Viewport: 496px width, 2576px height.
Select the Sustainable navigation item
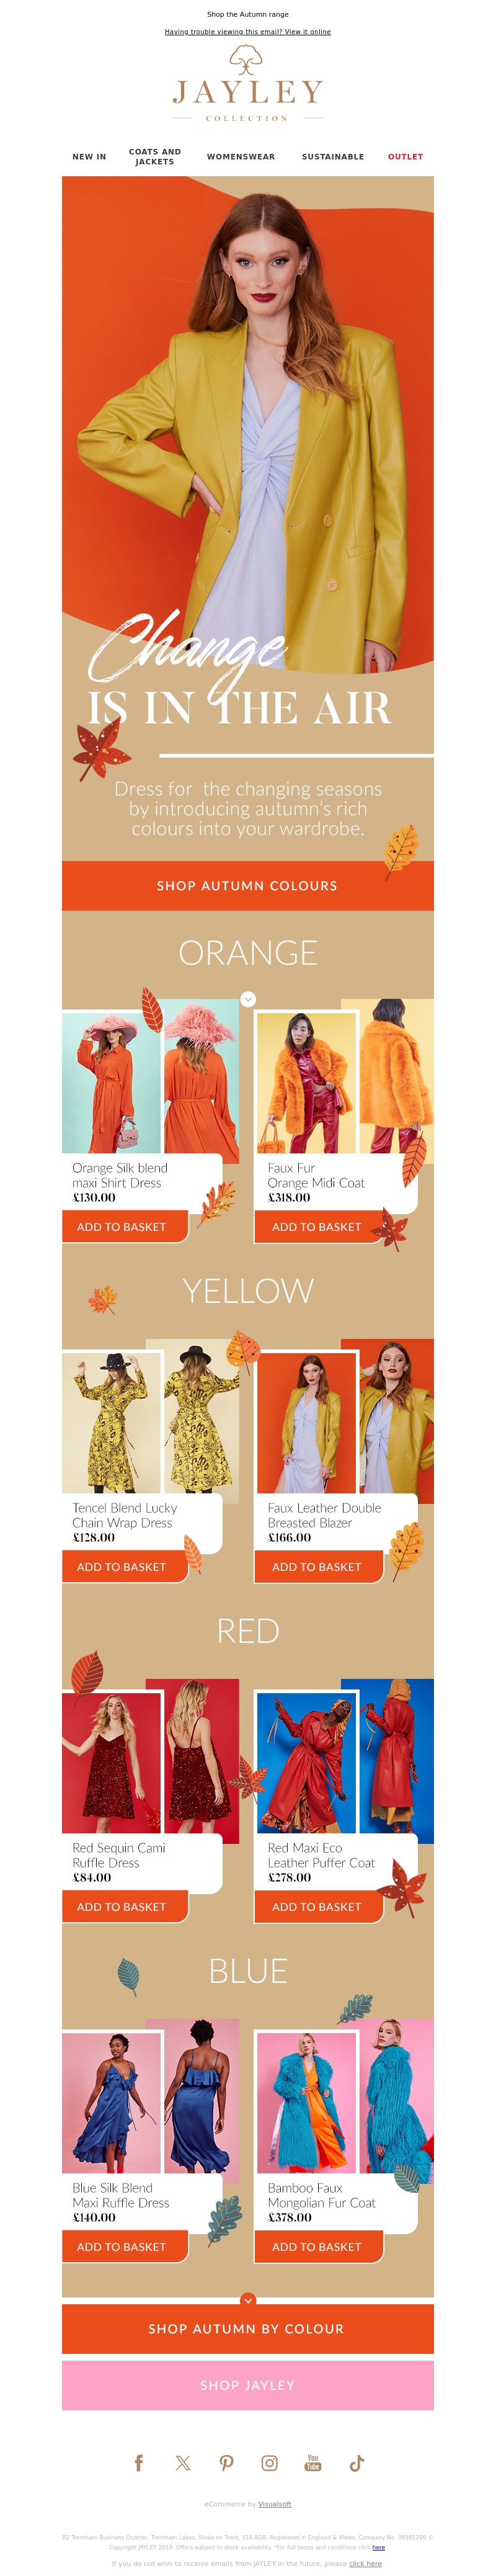[x=333, y=157]
